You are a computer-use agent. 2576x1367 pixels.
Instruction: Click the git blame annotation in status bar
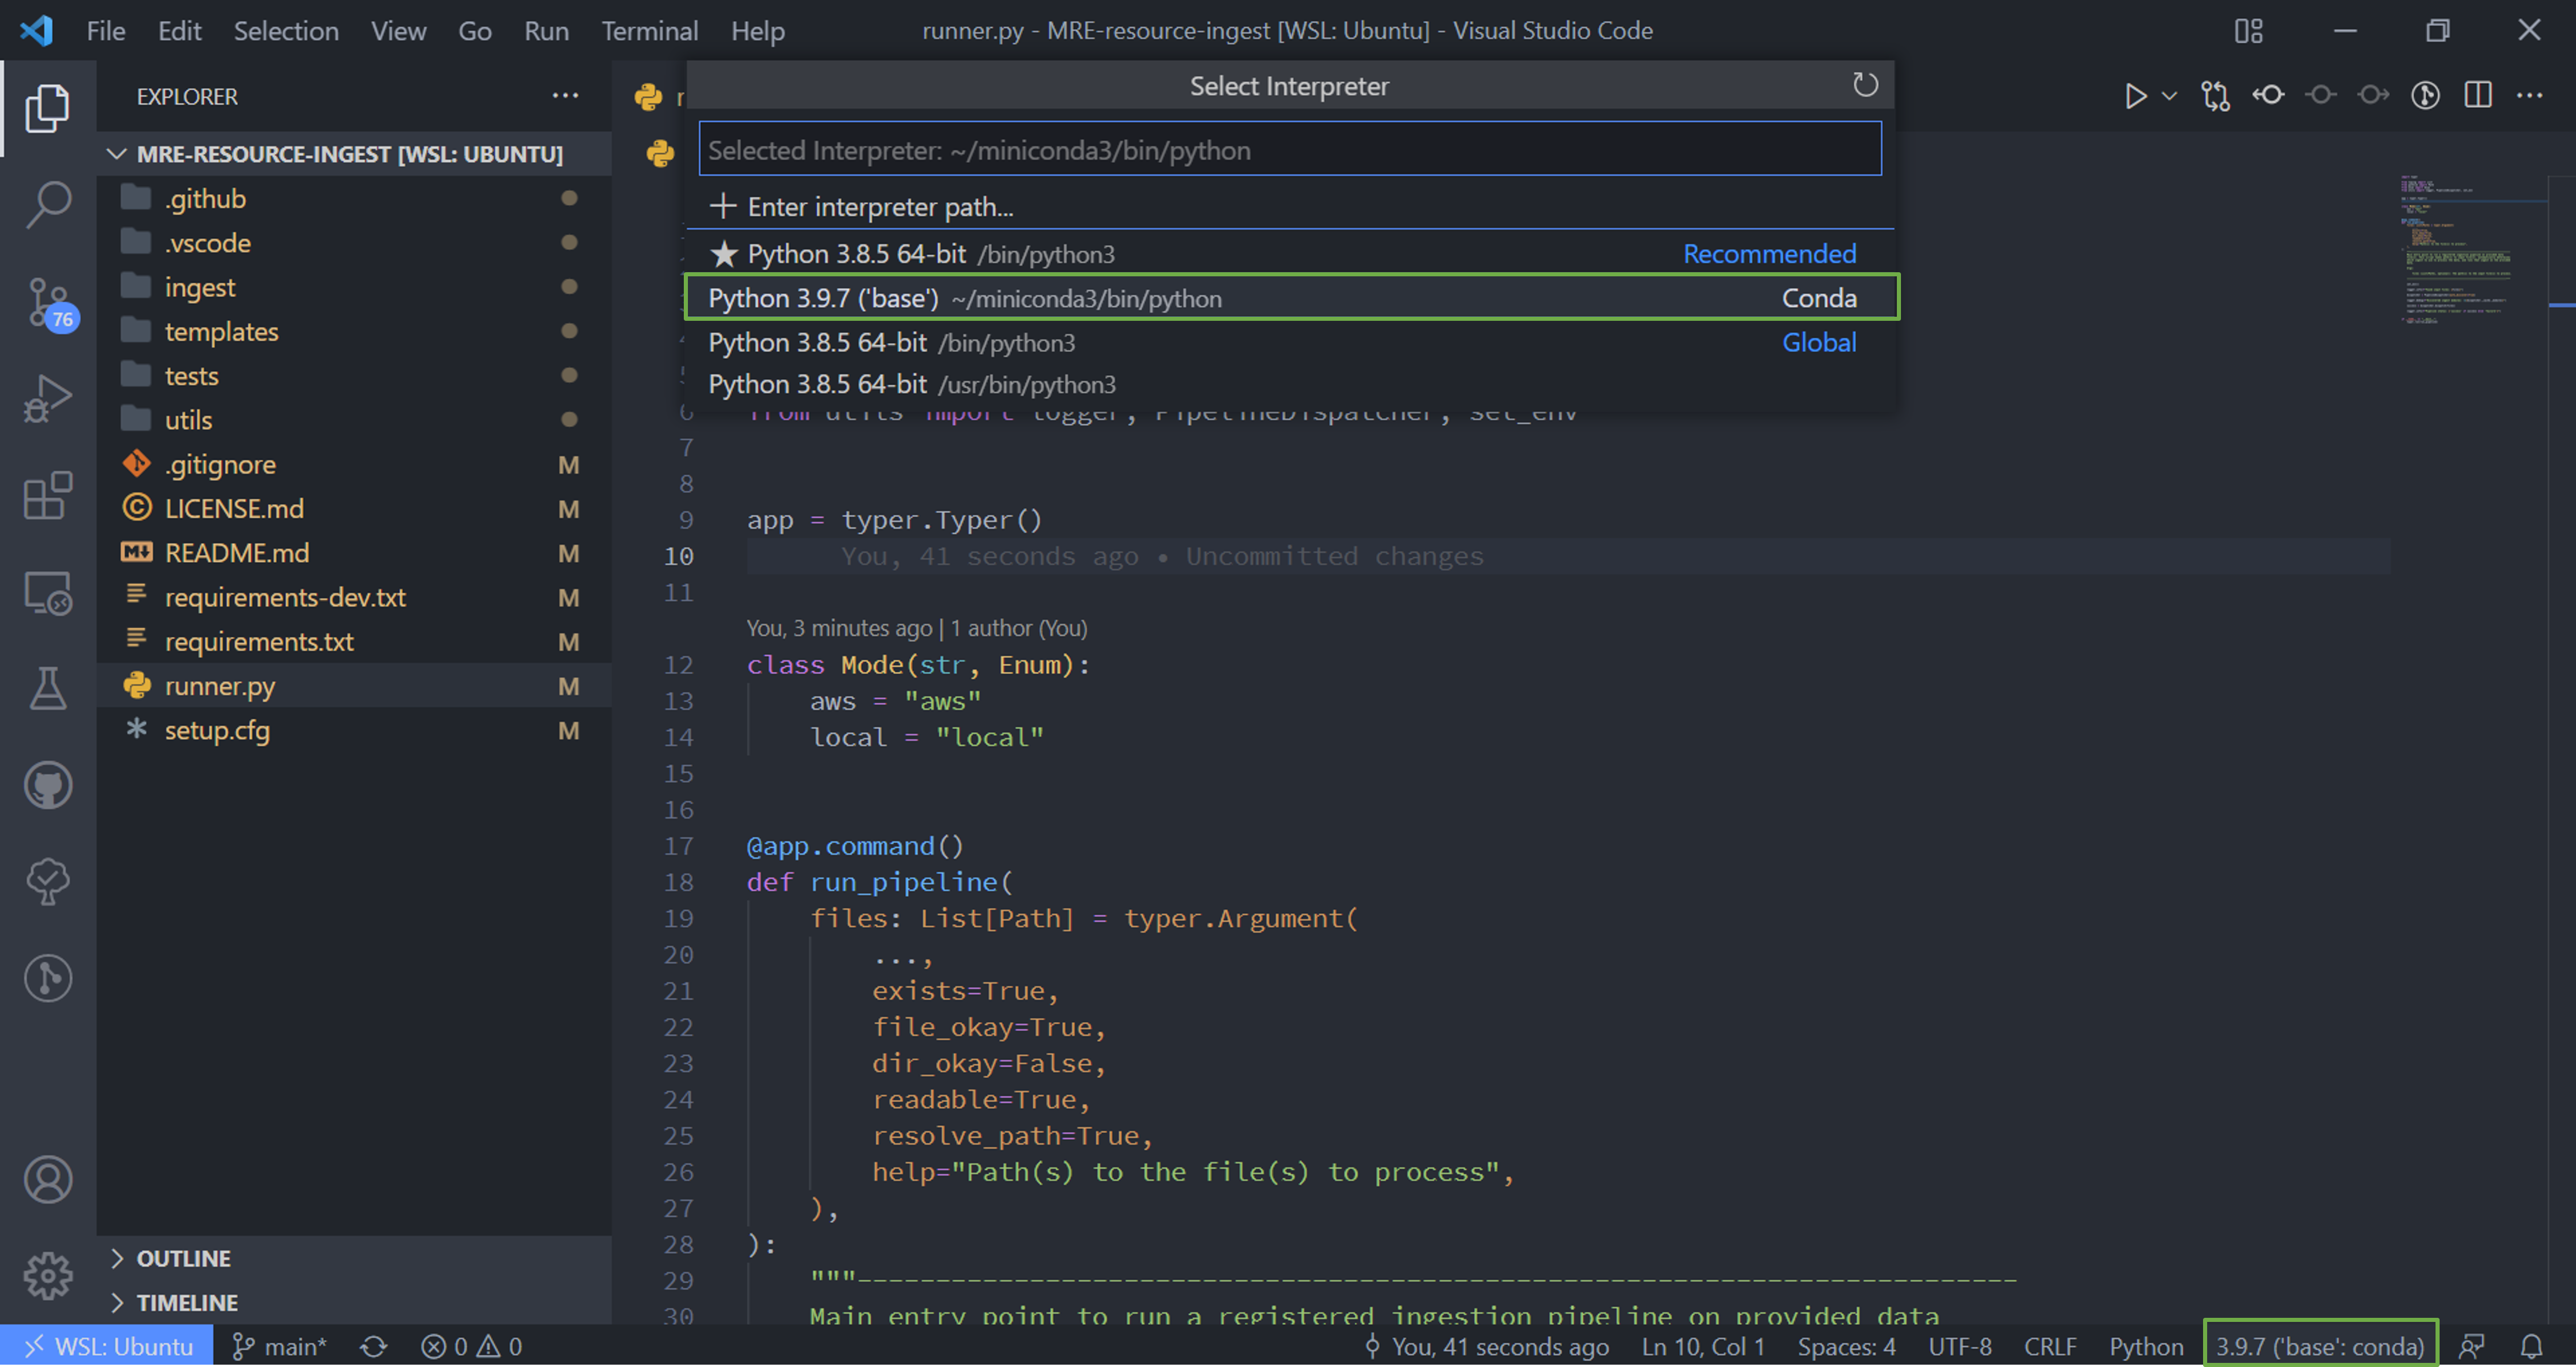click(x=1488, y=1347)
